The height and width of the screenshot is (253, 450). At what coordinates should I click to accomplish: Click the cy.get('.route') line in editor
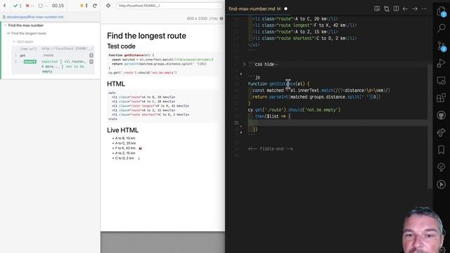coord(294,110)
